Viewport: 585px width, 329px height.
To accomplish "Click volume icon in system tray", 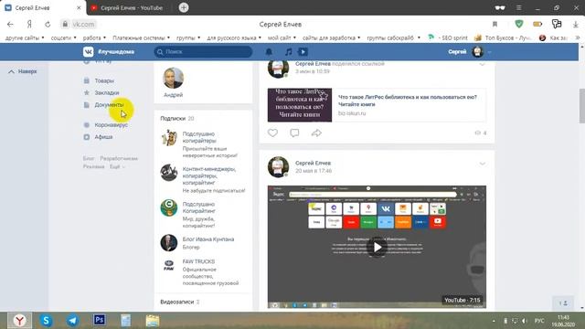I will [x=524, y=321].
